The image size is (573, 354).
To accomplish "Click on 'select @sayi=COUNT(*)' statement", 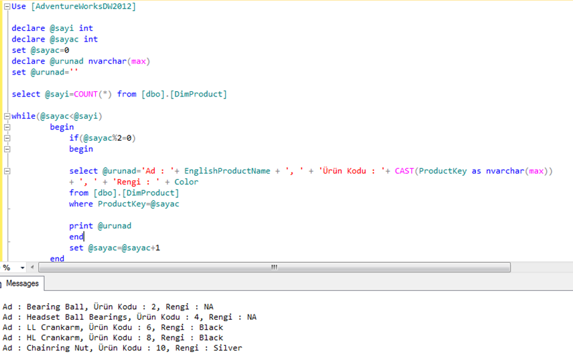I will point(119,94).
